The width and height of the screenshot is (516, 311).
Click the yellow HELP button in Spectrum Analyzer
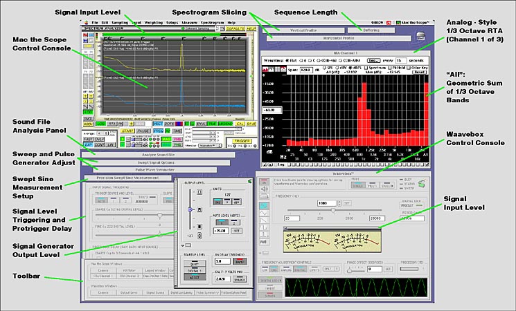tap(251, 29)
